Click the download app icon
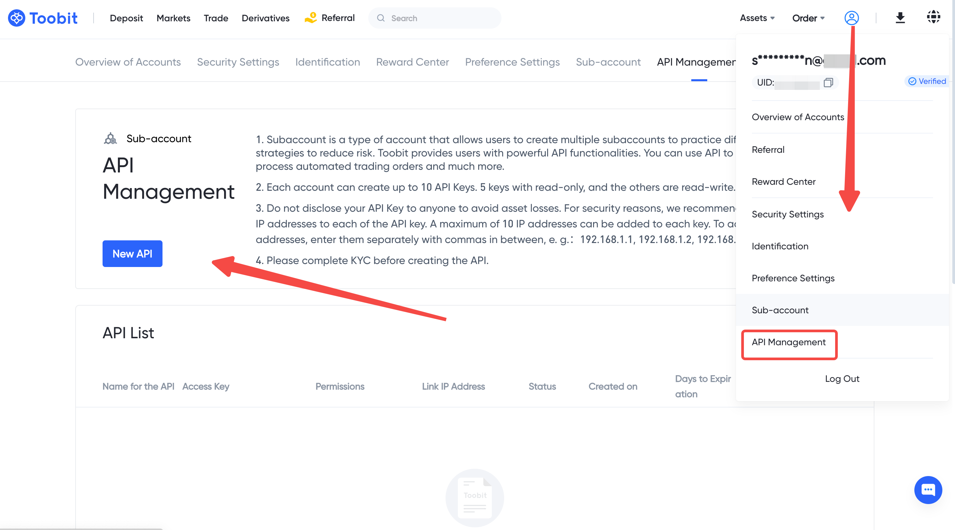 coord(900,18)
